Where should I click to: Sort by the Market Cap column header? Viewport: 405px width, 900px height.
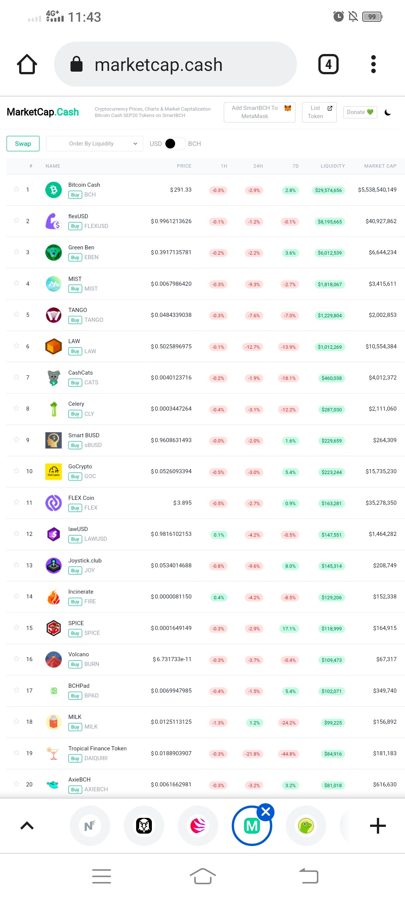[380, 166]
